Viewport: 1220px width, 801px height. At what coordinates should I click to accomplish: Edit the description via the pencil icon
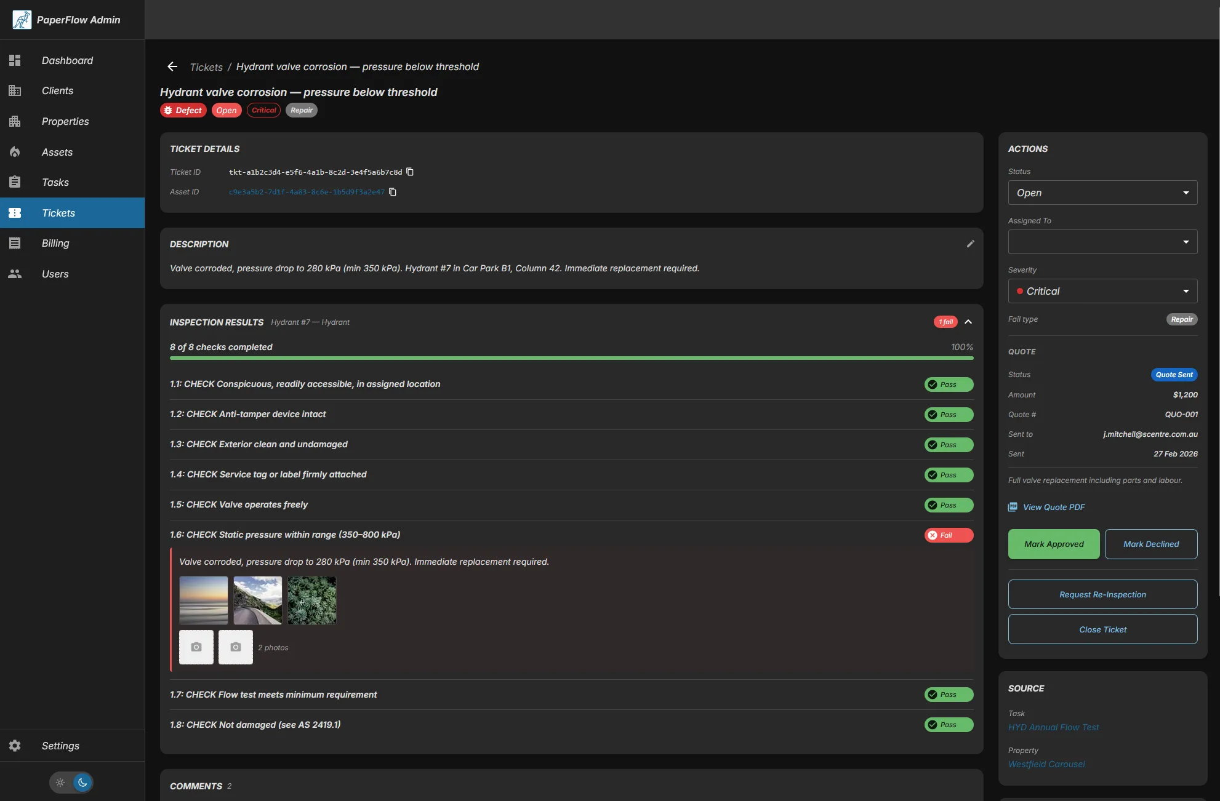(x=971, y=244)
